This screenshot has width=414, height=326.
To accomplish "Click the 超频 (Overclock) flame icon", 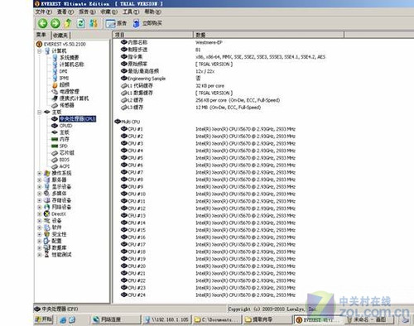I will click(55, 84).
